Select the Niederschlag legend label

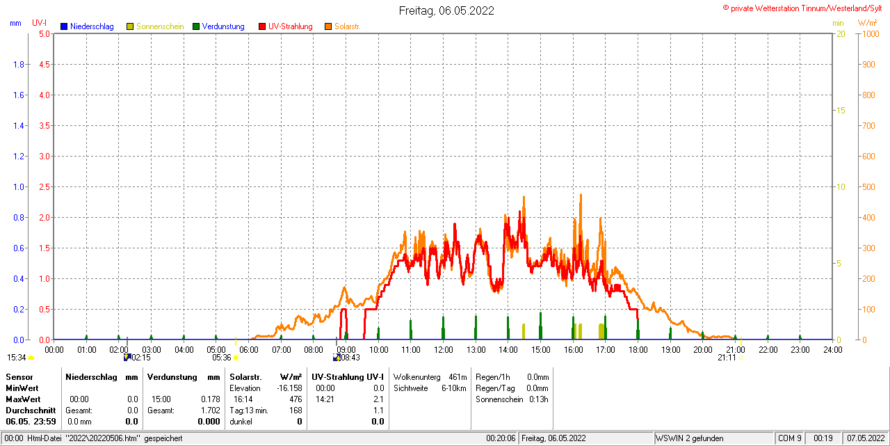92,26
